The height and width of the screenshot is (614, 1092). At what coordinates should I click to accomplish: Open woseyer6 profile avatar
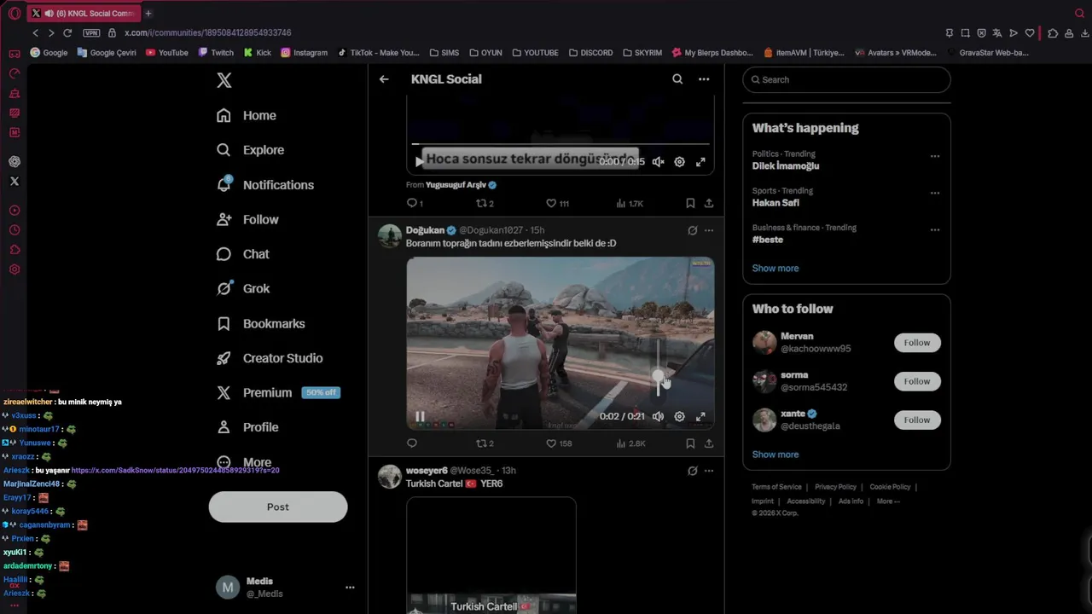click(x=390, y=477)
